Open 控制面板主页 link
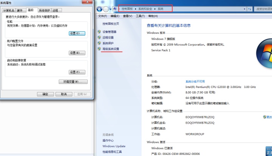Screen dimensions: 272x156 click(111, 24)
